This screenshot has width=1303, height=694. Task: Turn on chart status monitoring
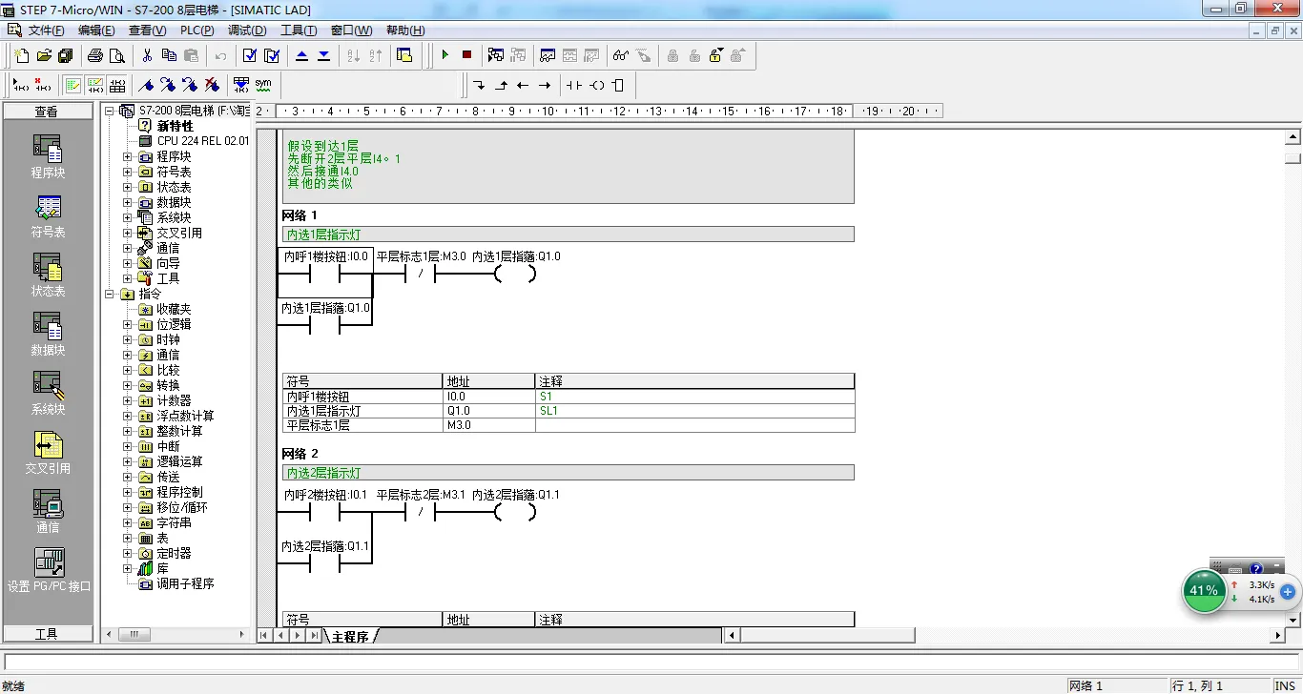coord(548,55)
